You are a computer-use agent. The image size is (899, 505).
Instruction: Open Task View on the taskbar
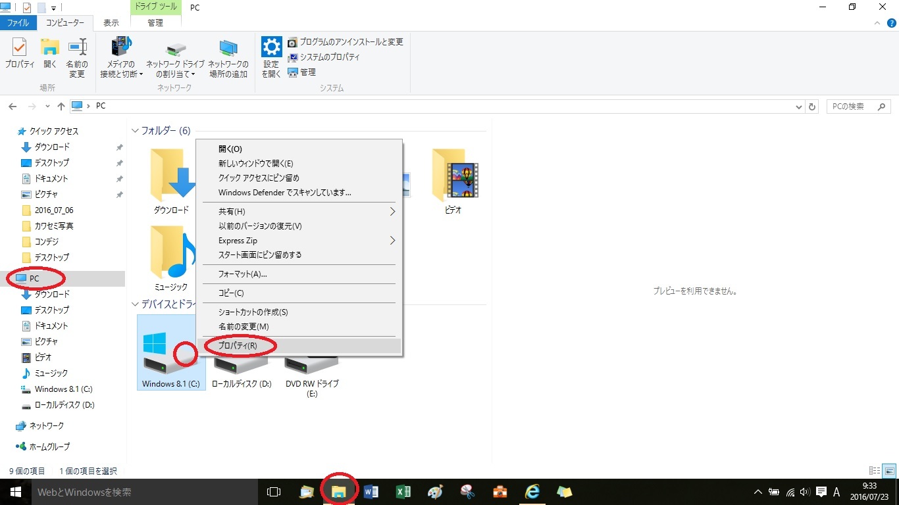coord(274,492)
